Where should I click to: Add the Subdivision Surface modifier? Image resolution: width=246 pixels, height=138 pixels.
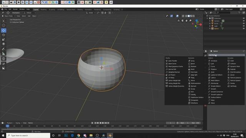point(196,97)
